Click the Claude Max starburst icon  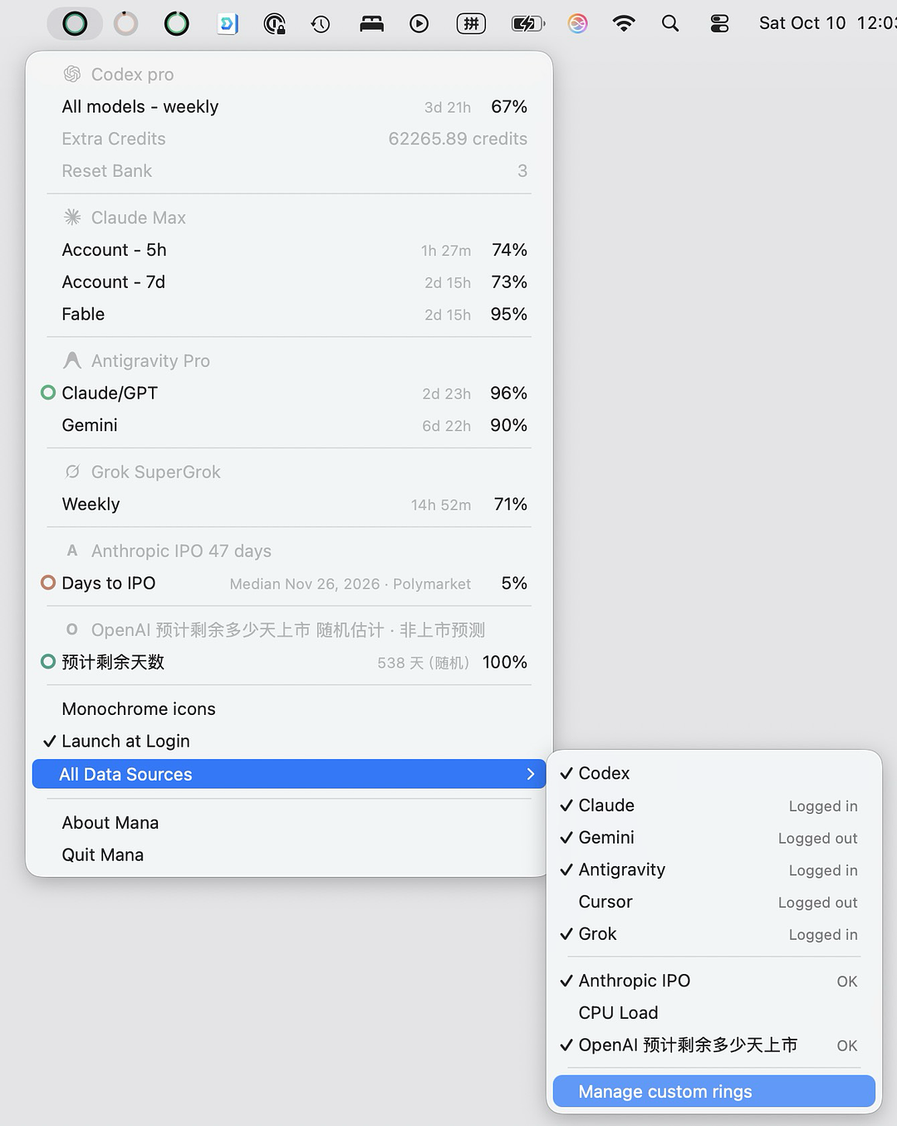[72, 218]
